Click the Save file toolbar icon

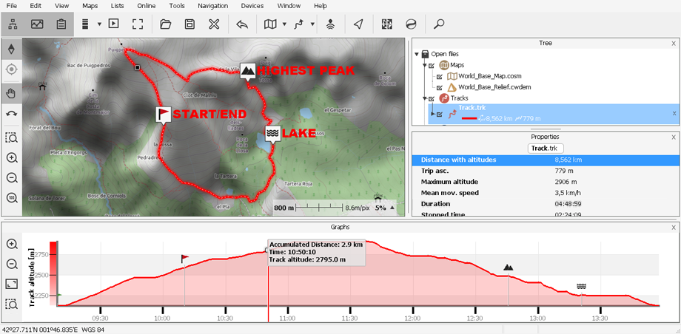(x=190, y=24)
